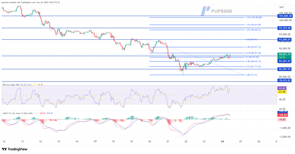The image size is (295, 154).
Task: Click the green current price label 88,003.79
Action: click(x=285, y=54)
